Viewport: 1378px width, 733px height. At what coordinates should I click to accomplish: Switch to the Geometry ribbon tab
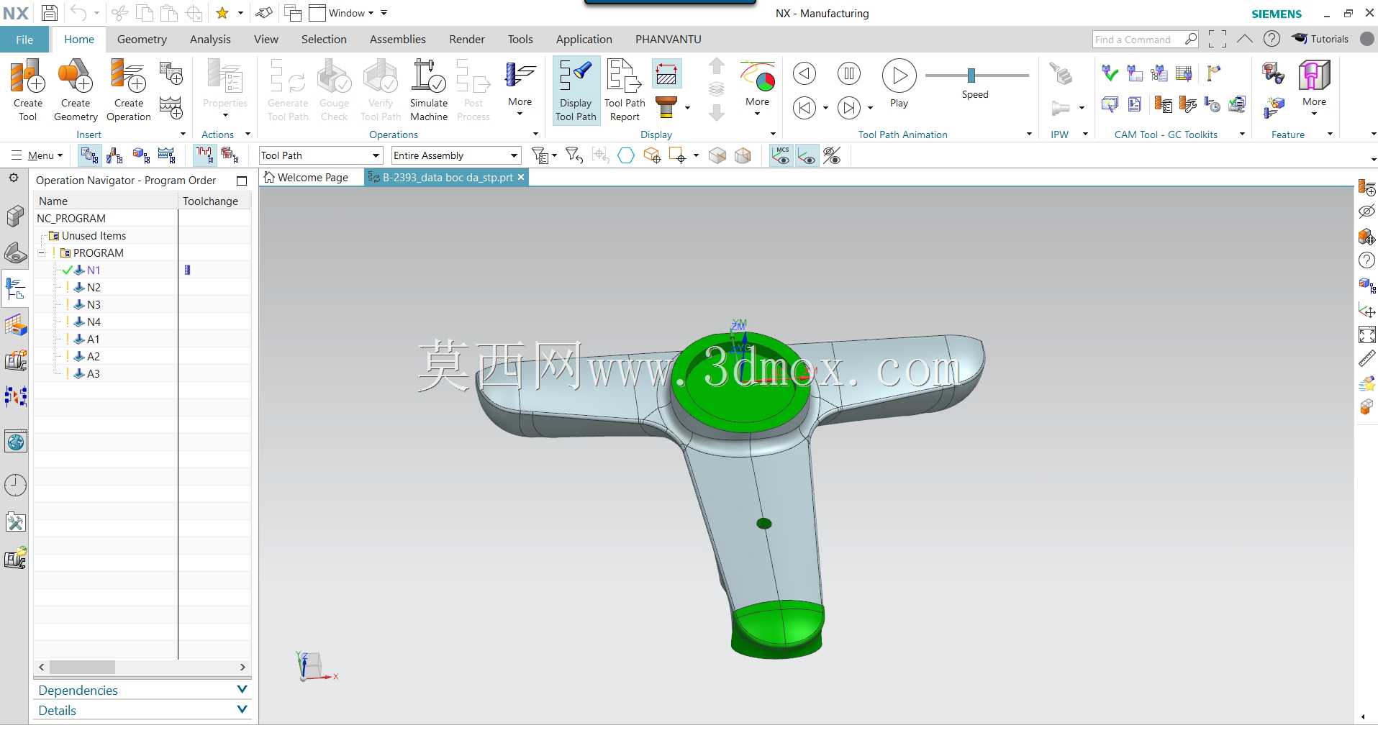point(142,40)
